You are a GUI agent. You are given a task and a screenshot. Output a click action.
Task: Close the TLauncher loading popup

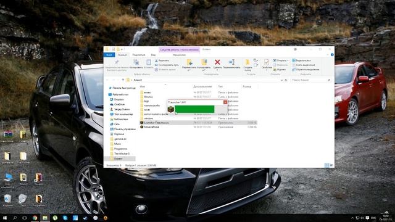pos(225,102)
